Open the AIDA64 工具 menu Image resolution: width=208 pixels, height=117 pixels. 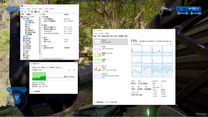46,9
